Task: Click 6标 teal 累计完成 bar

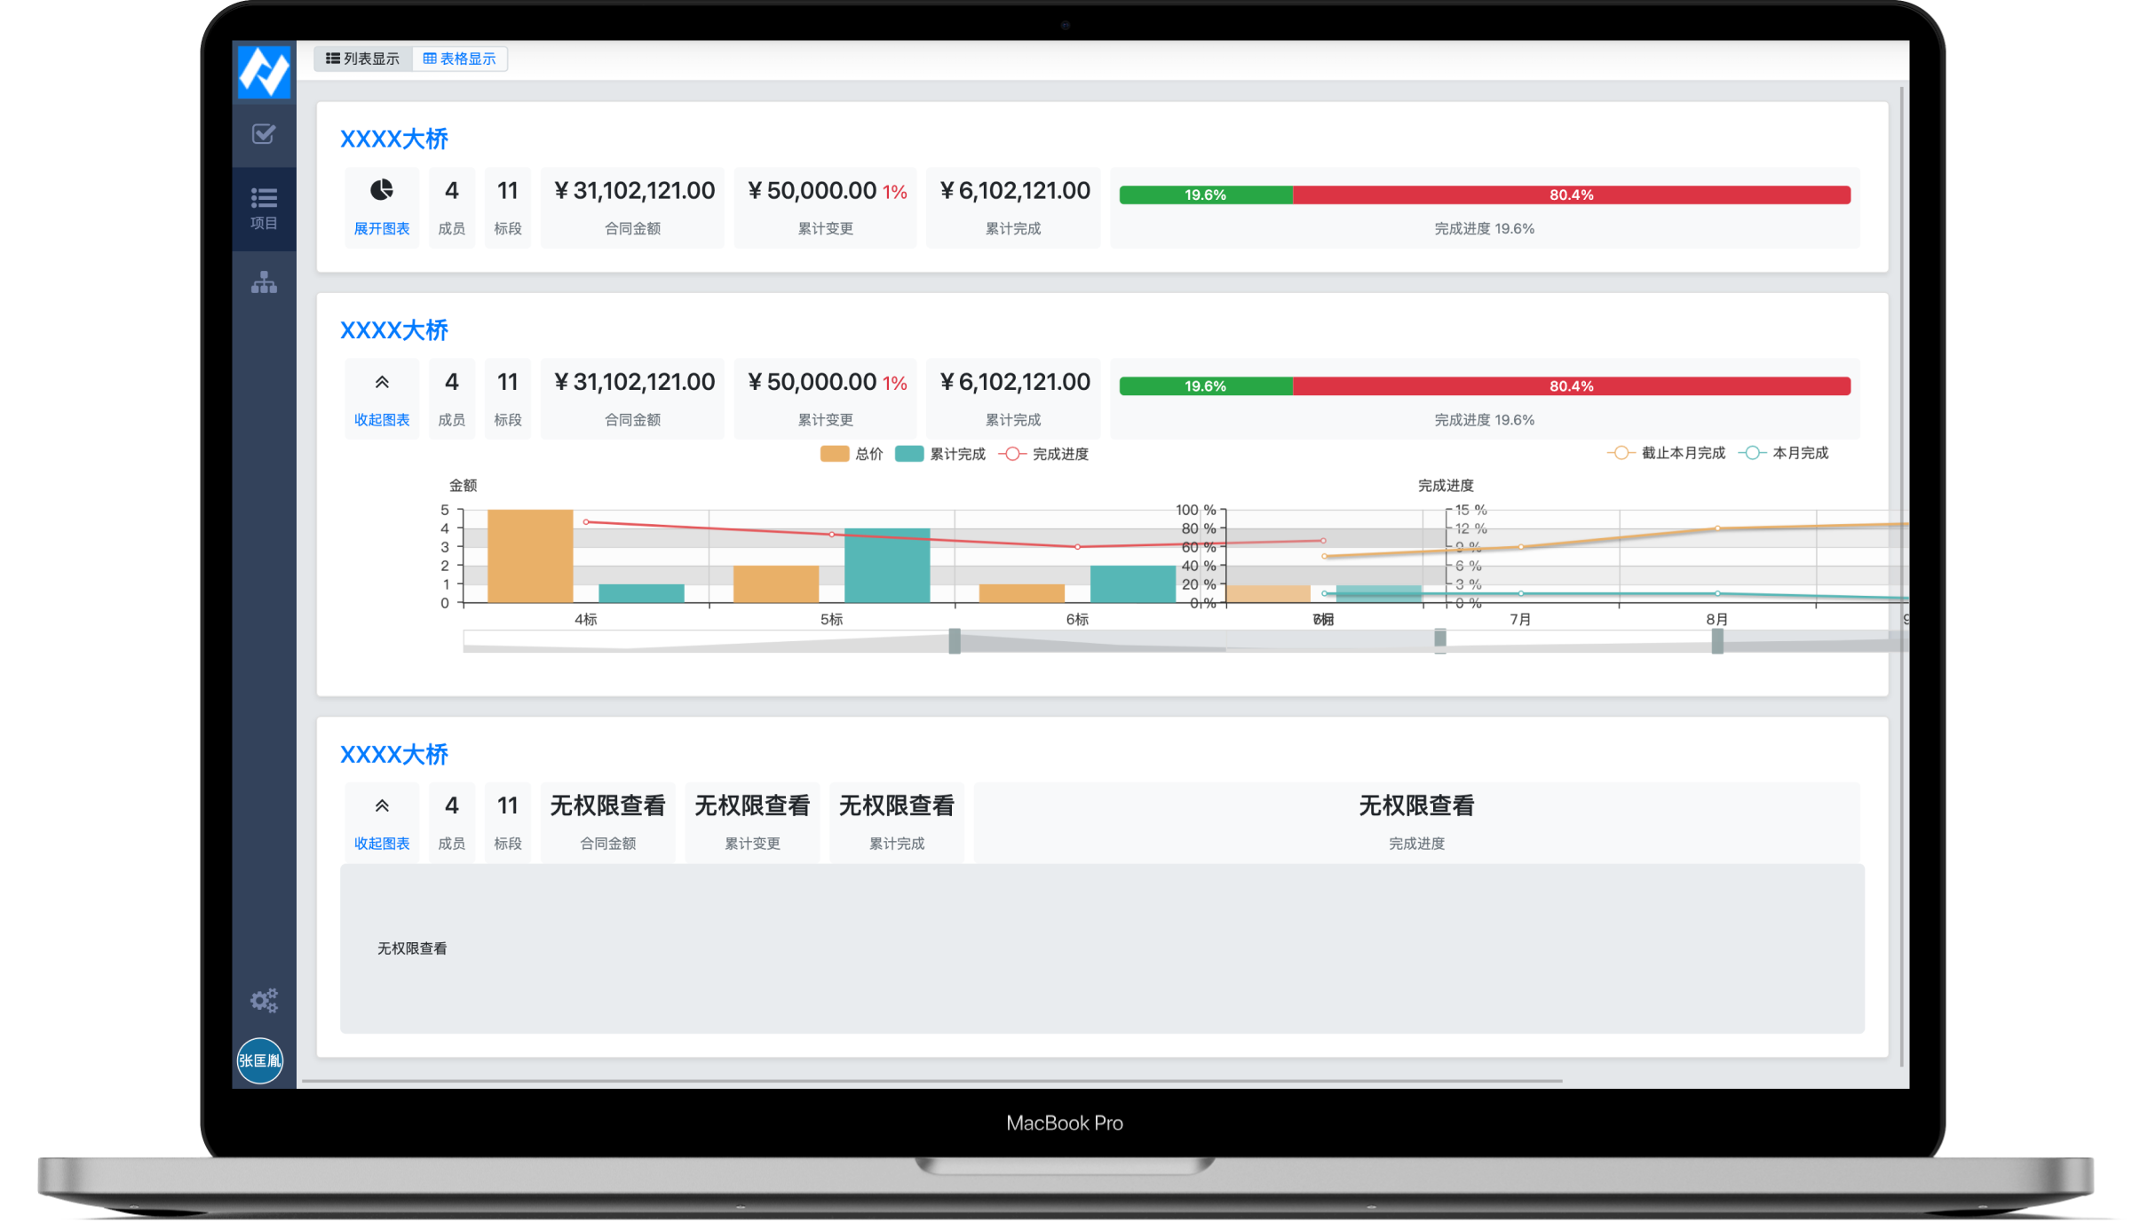Action: [1133, 584]
